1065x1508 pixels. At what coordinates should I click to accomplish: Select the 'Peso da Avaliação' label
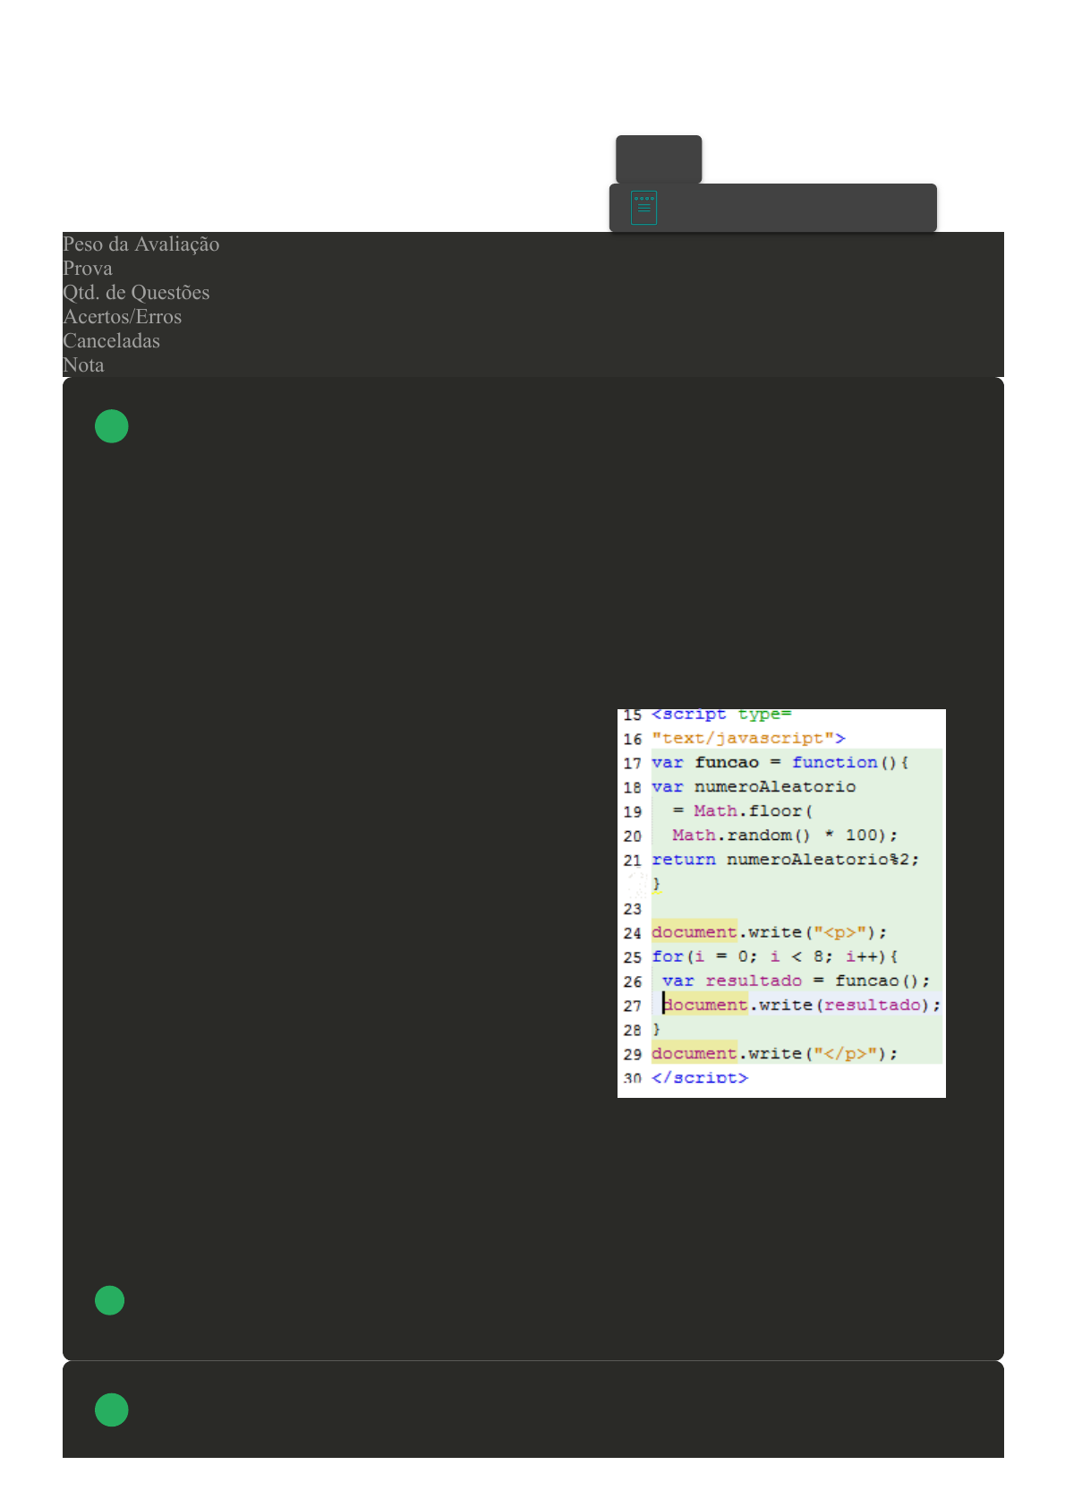141,244
